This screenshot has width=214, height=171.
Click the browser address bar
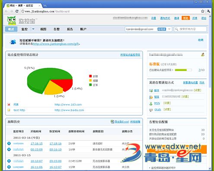coord(110,11)
